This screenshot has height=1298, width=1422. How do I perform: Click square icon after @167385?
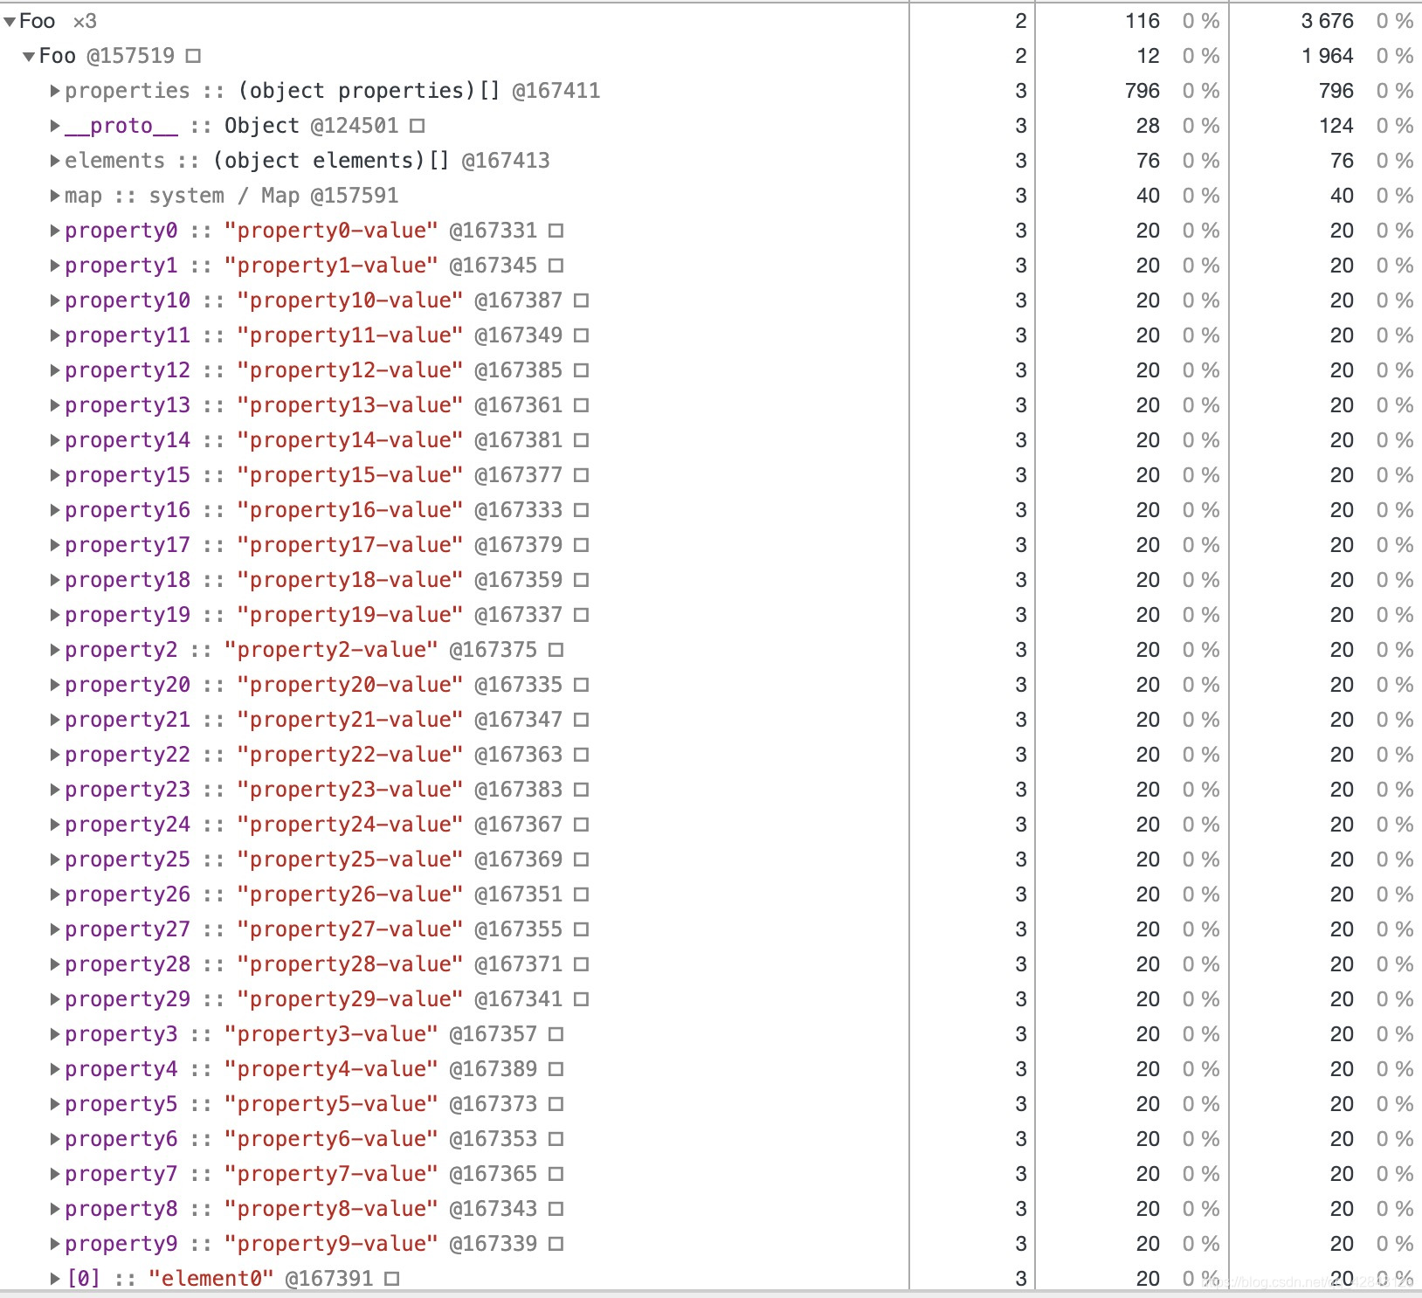click(582, 370)
